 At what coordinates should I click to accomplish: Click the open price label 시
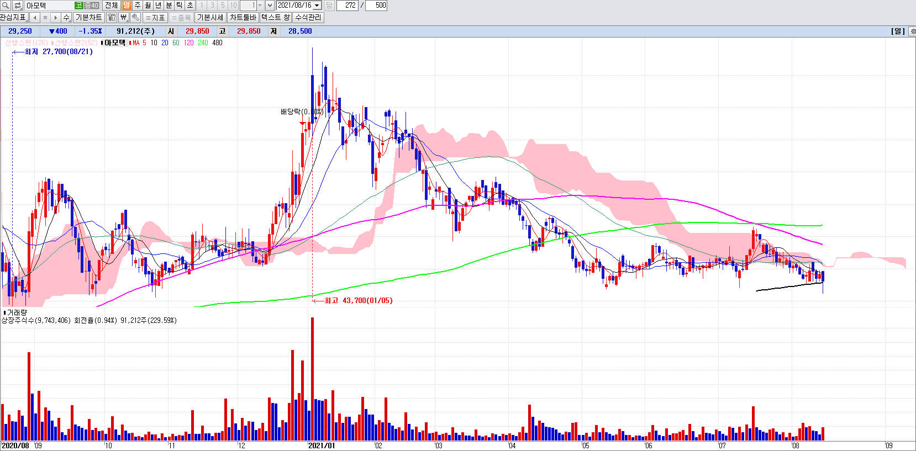tap(171, 31)
